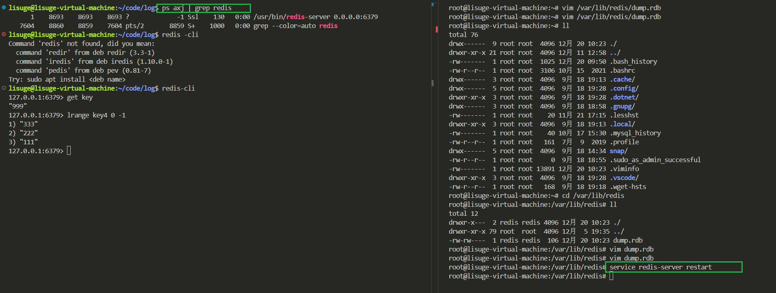776x293 pixels.
Task: Click the .dotnet/ directory name
Action: 624,97
